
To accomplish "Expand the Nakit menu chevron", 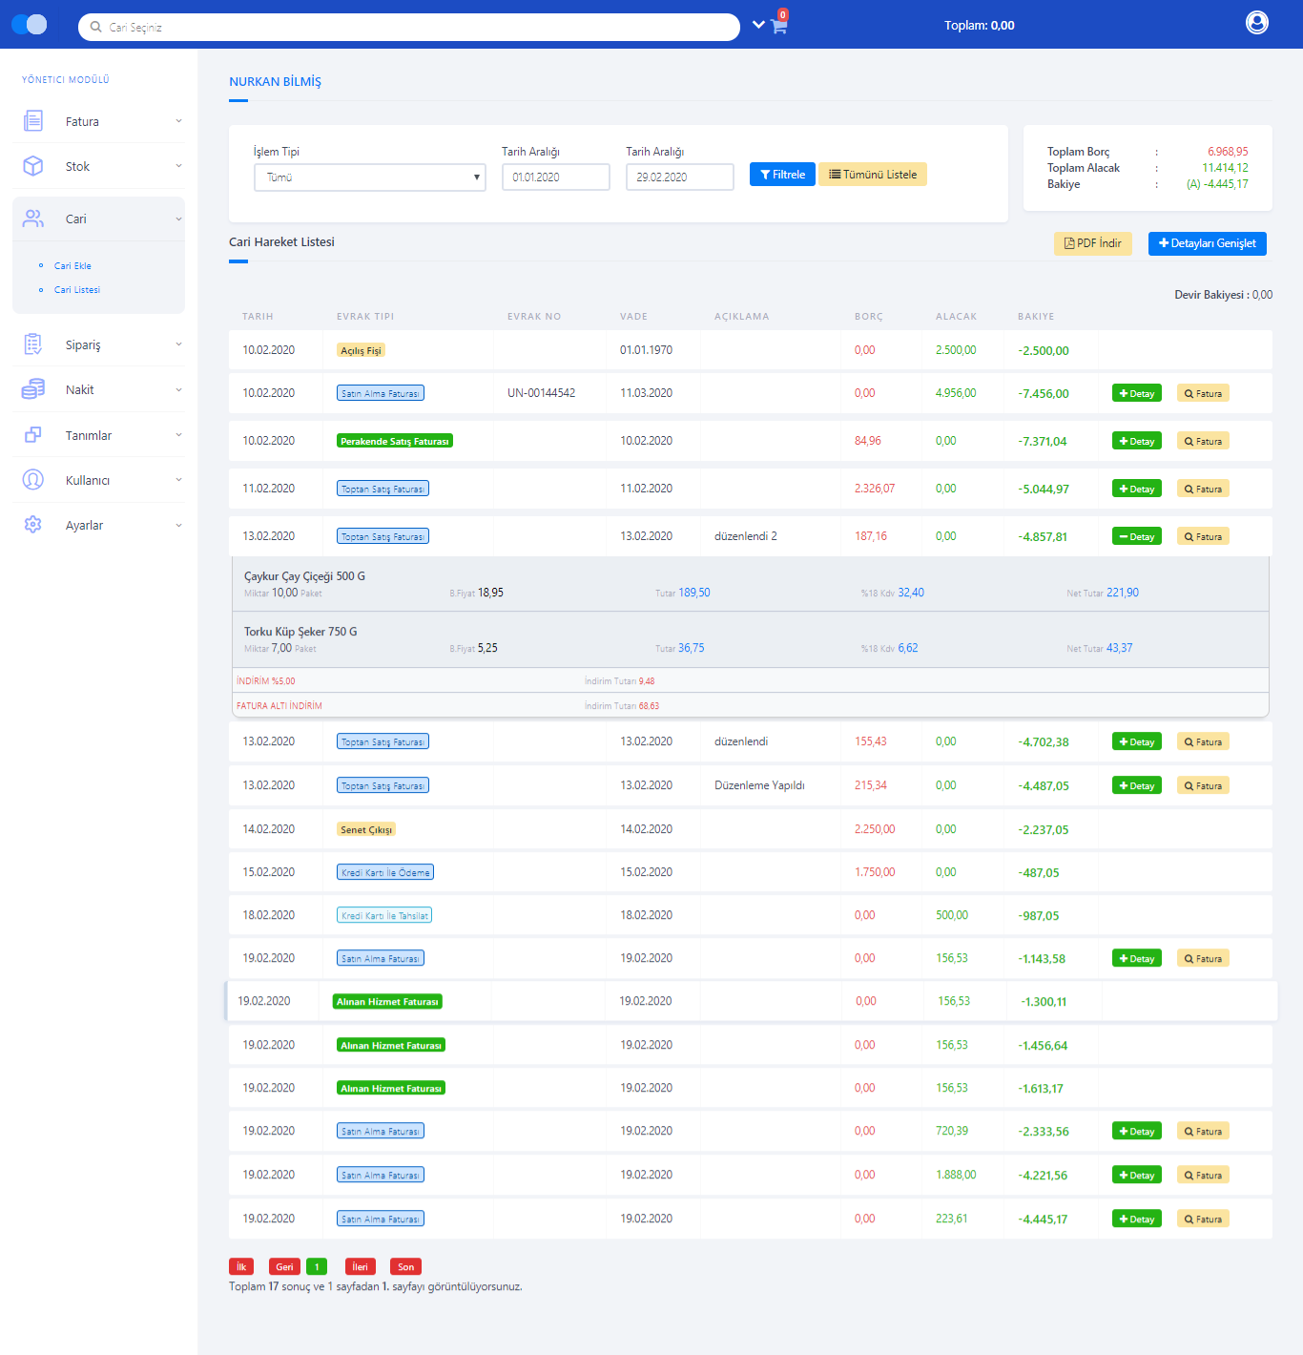I will pyautogui.click(x=178, y=389).
